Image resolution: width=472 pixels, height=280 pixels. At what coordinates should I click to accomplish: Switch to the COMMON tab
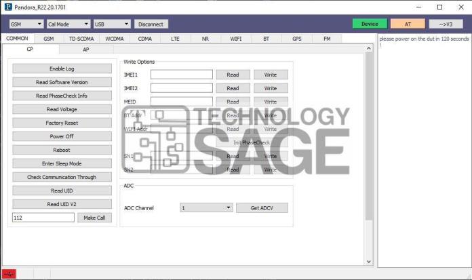point(17,39)
